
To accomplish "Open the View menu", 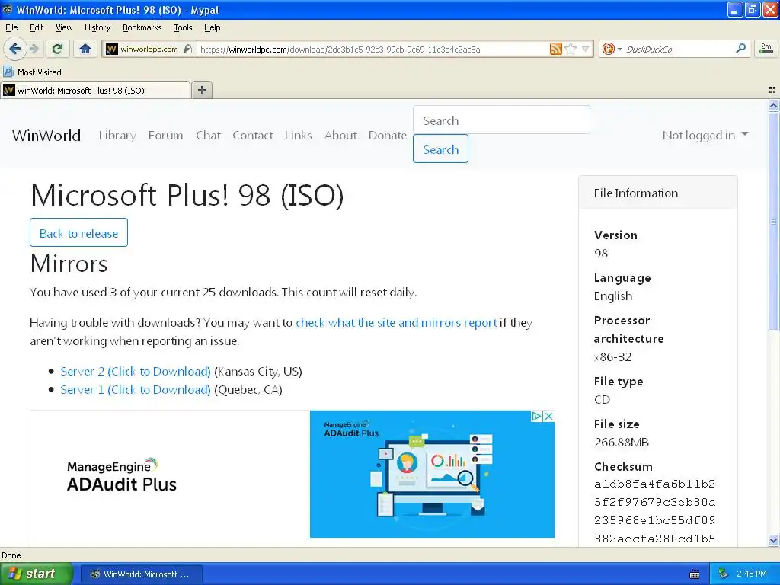I will coord(64,27).
